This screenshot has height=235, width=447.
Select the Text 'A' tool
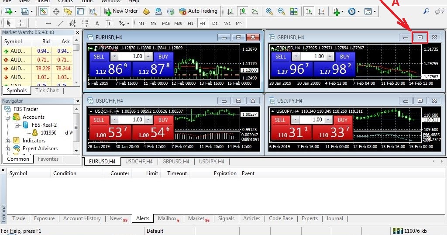point(97,24)
